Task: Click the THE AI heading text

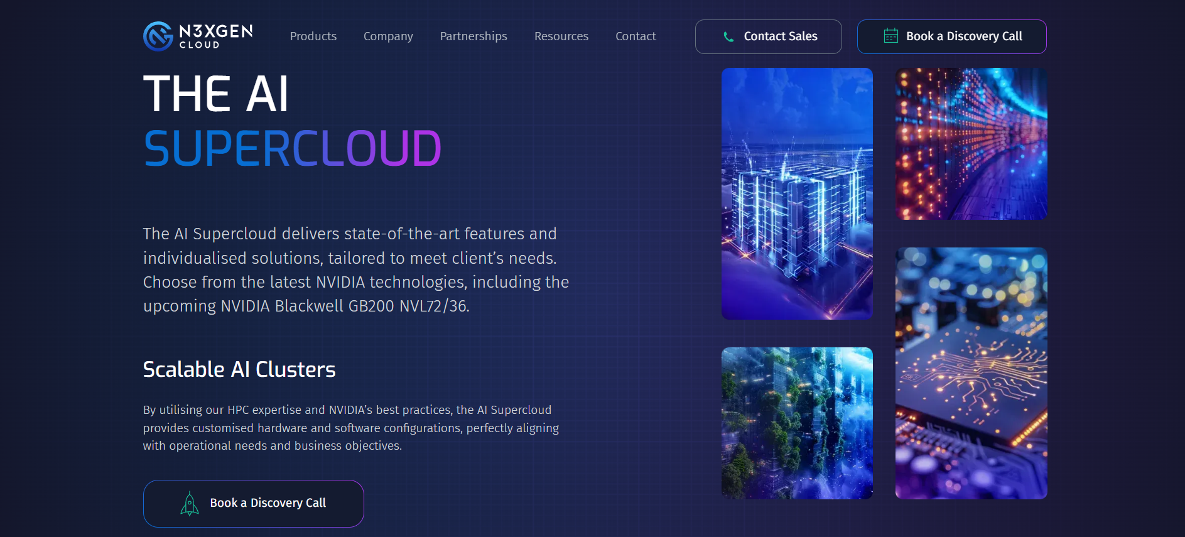Action: [x=216, y=94]
